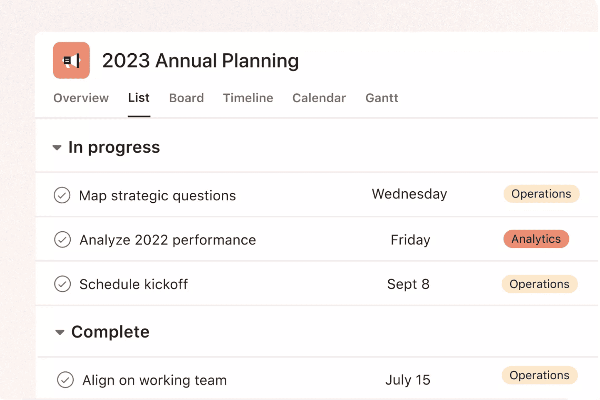The image size is (600, 400).
Task: Switch to Board view
Action: 186,98
